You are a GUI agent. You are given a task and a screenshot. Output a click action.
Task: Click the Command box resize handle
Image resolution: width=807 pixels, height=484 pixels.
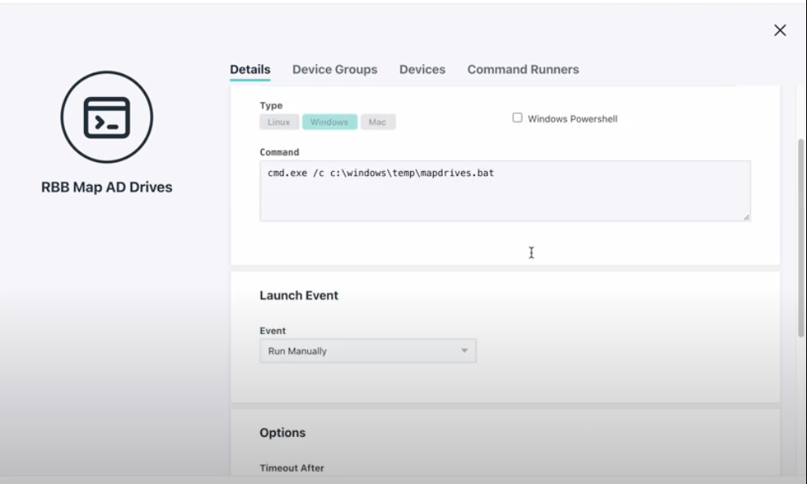[746, 217]
